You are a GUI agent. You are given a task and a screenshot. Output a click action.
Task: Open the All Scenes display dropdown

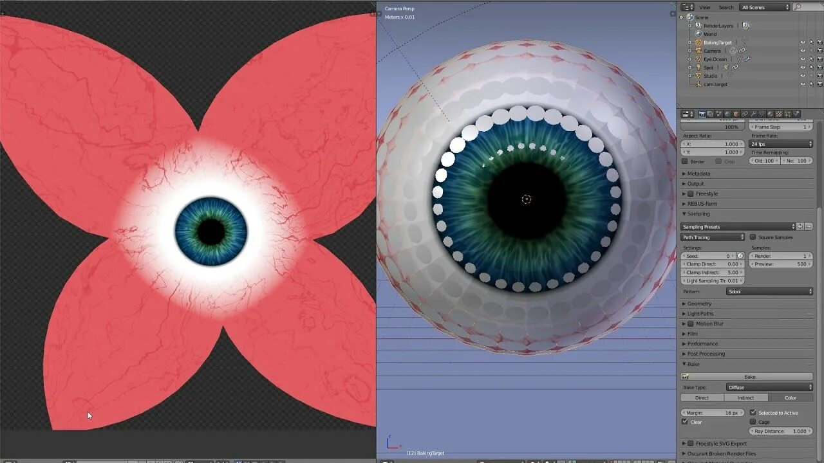(765, 7)
